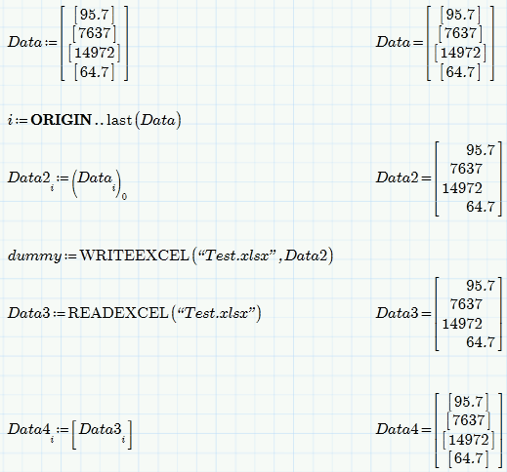Click 64.7 in the Data3 result vector

481,342
